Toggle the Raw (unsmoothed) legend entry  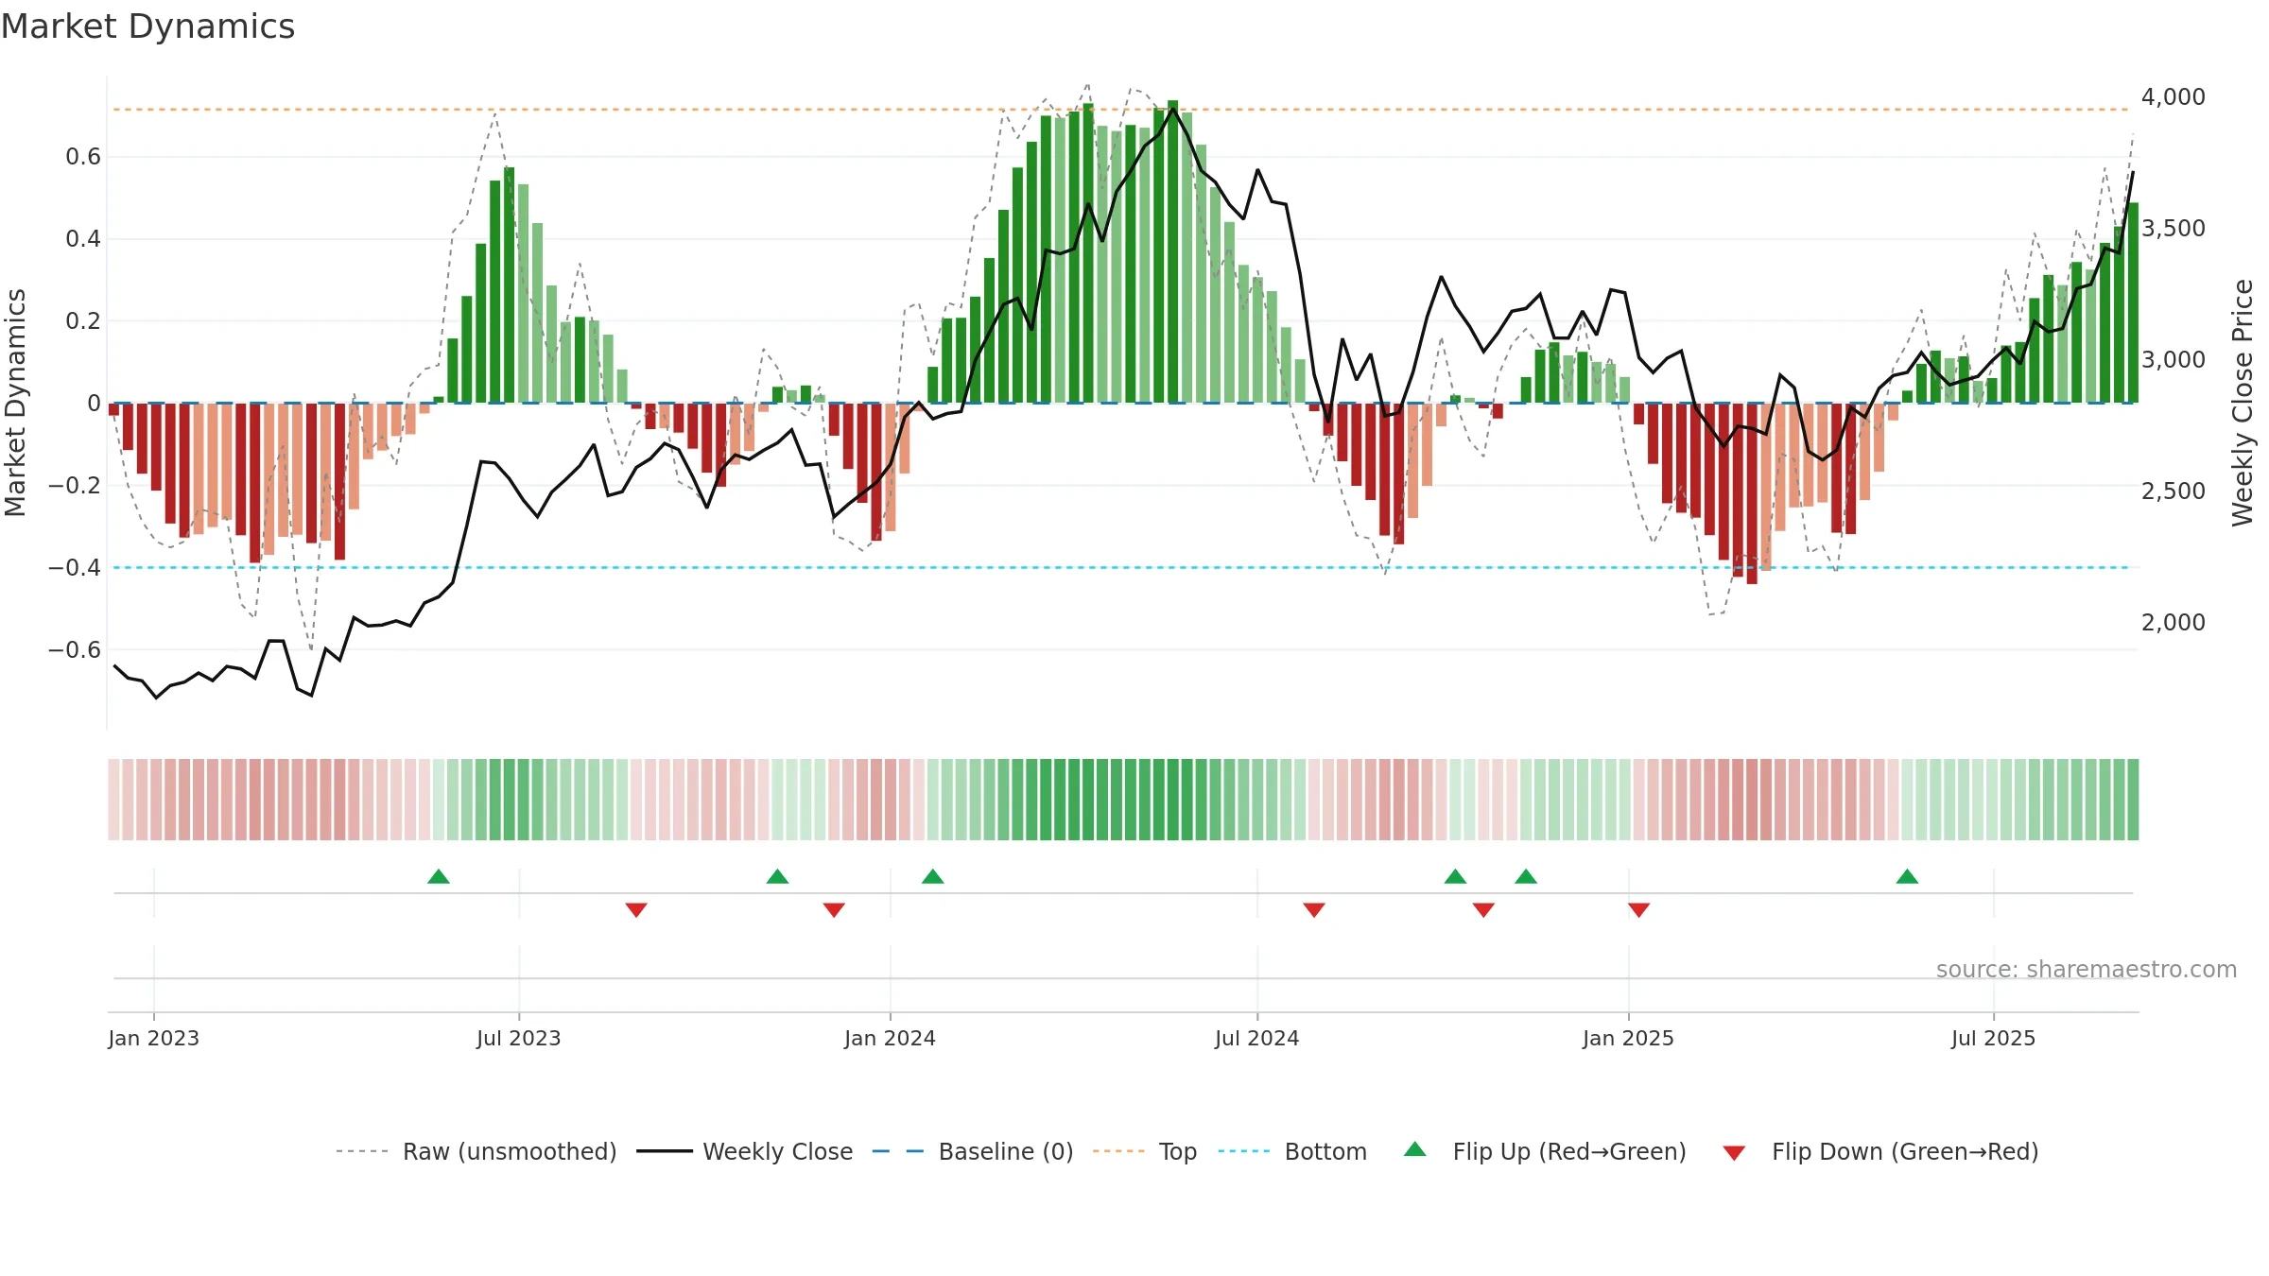pos(476,1151)
